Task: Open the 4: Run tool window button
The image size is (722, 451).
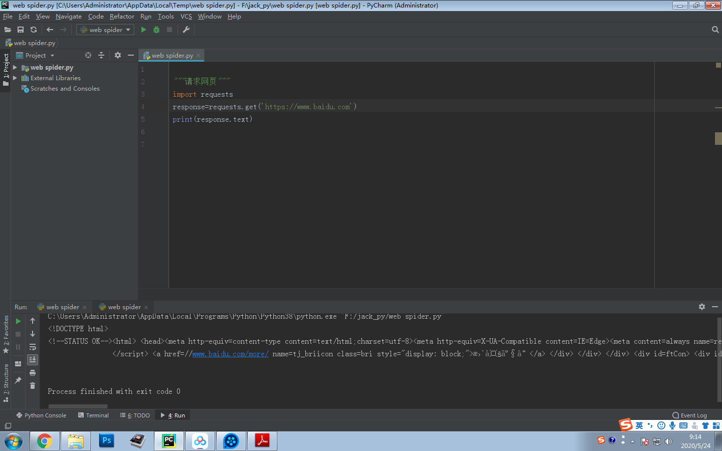Action: coord(173,415)
